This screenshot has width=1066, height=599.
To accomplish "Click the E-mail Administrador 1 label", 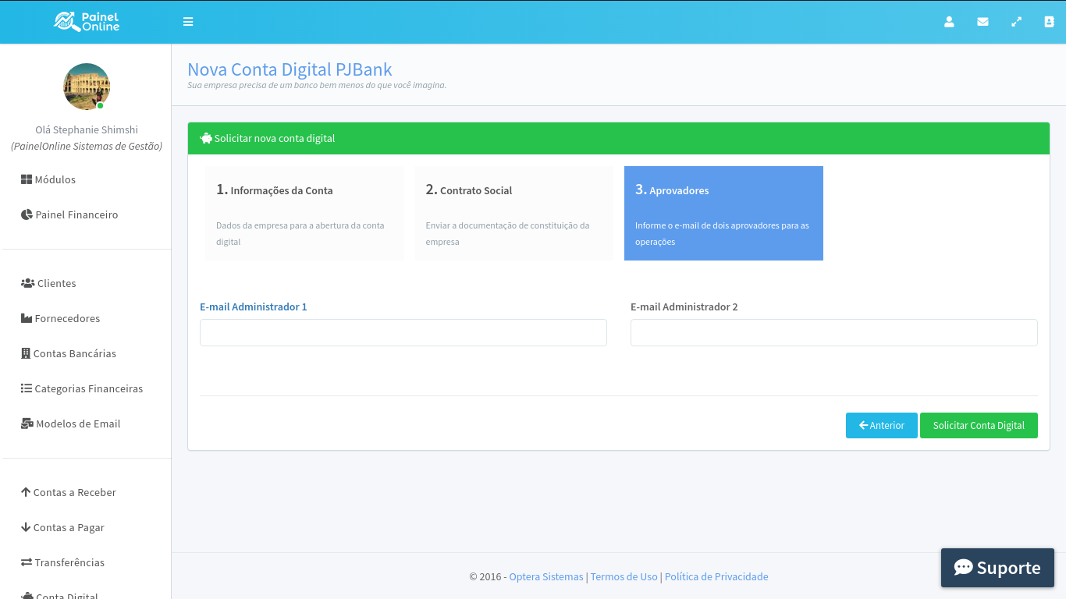I will pos(254,307).
